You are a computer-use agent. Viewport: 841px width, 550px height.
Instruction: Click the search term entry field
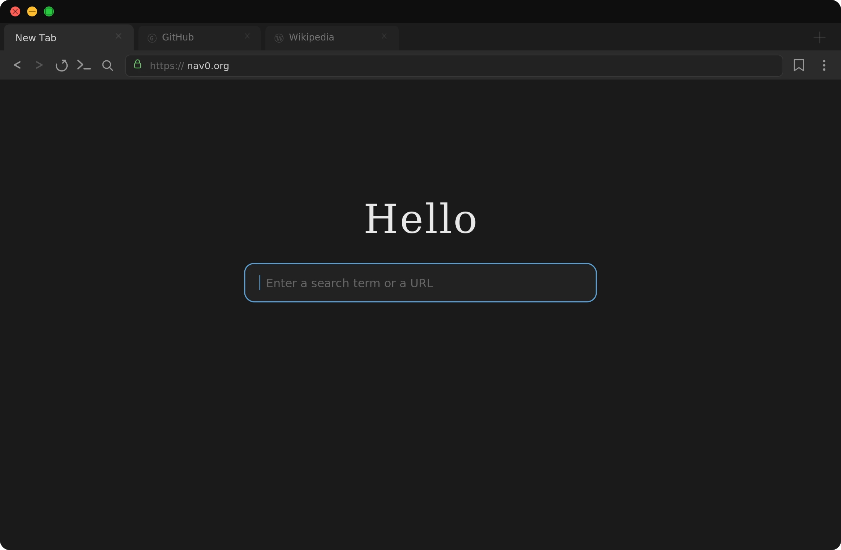click(x=420, y=283)
